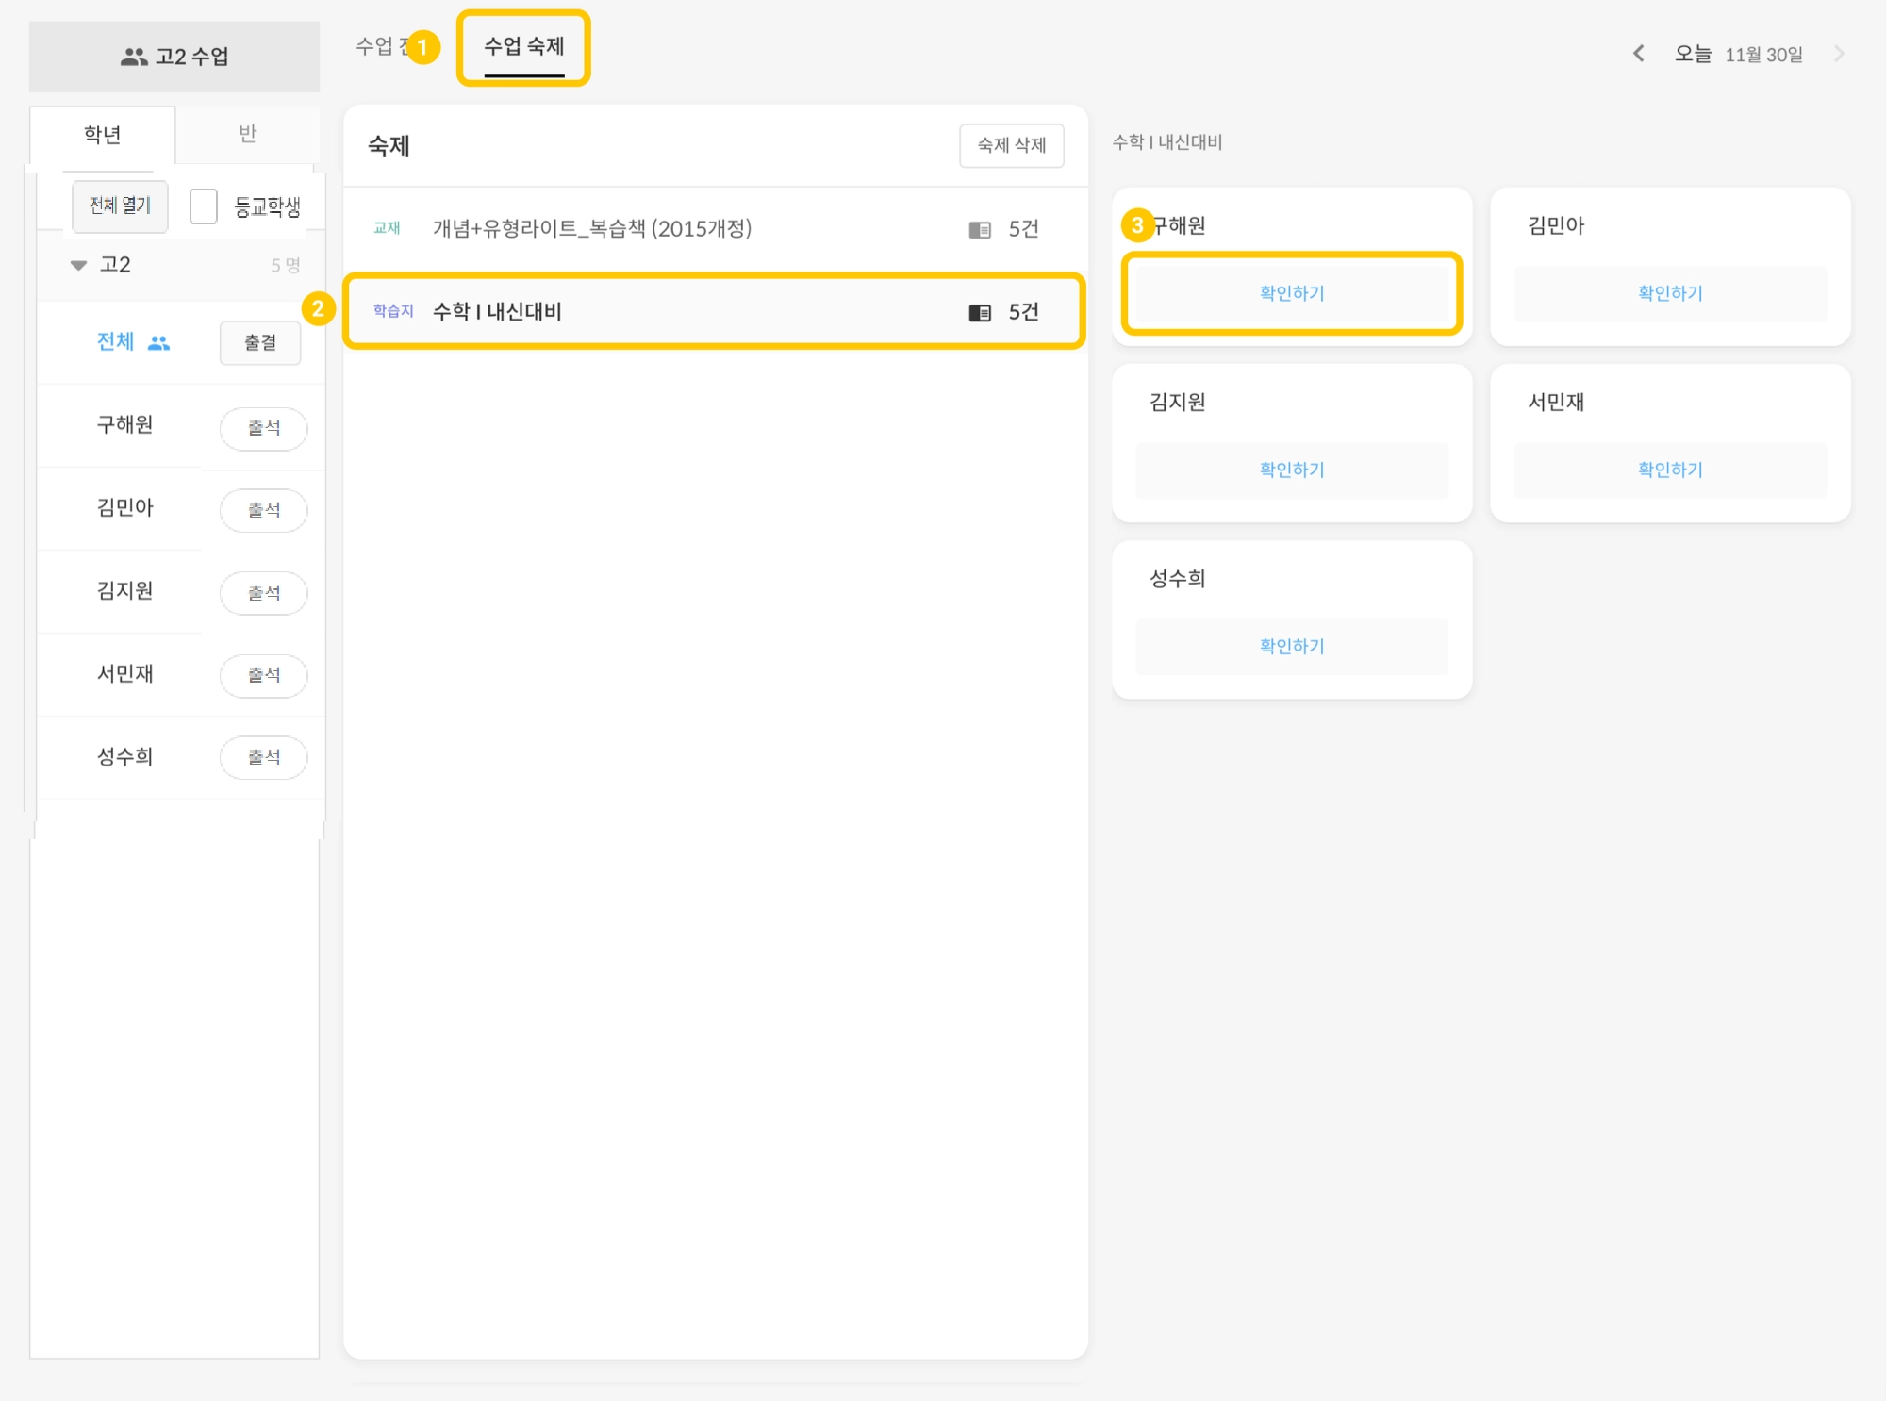Click the book icon on 개념+유형라이트 row

point(980,229)
